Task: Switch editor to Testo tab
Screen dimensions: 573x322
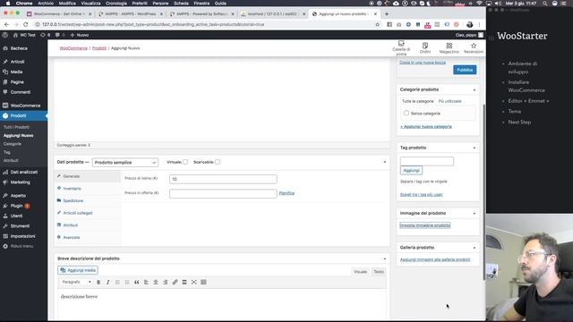Action: coord(379,272)
